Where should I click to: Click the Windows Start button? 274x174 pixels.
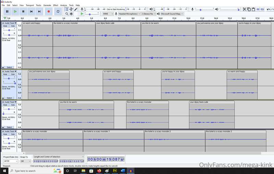tap(4, 171)
